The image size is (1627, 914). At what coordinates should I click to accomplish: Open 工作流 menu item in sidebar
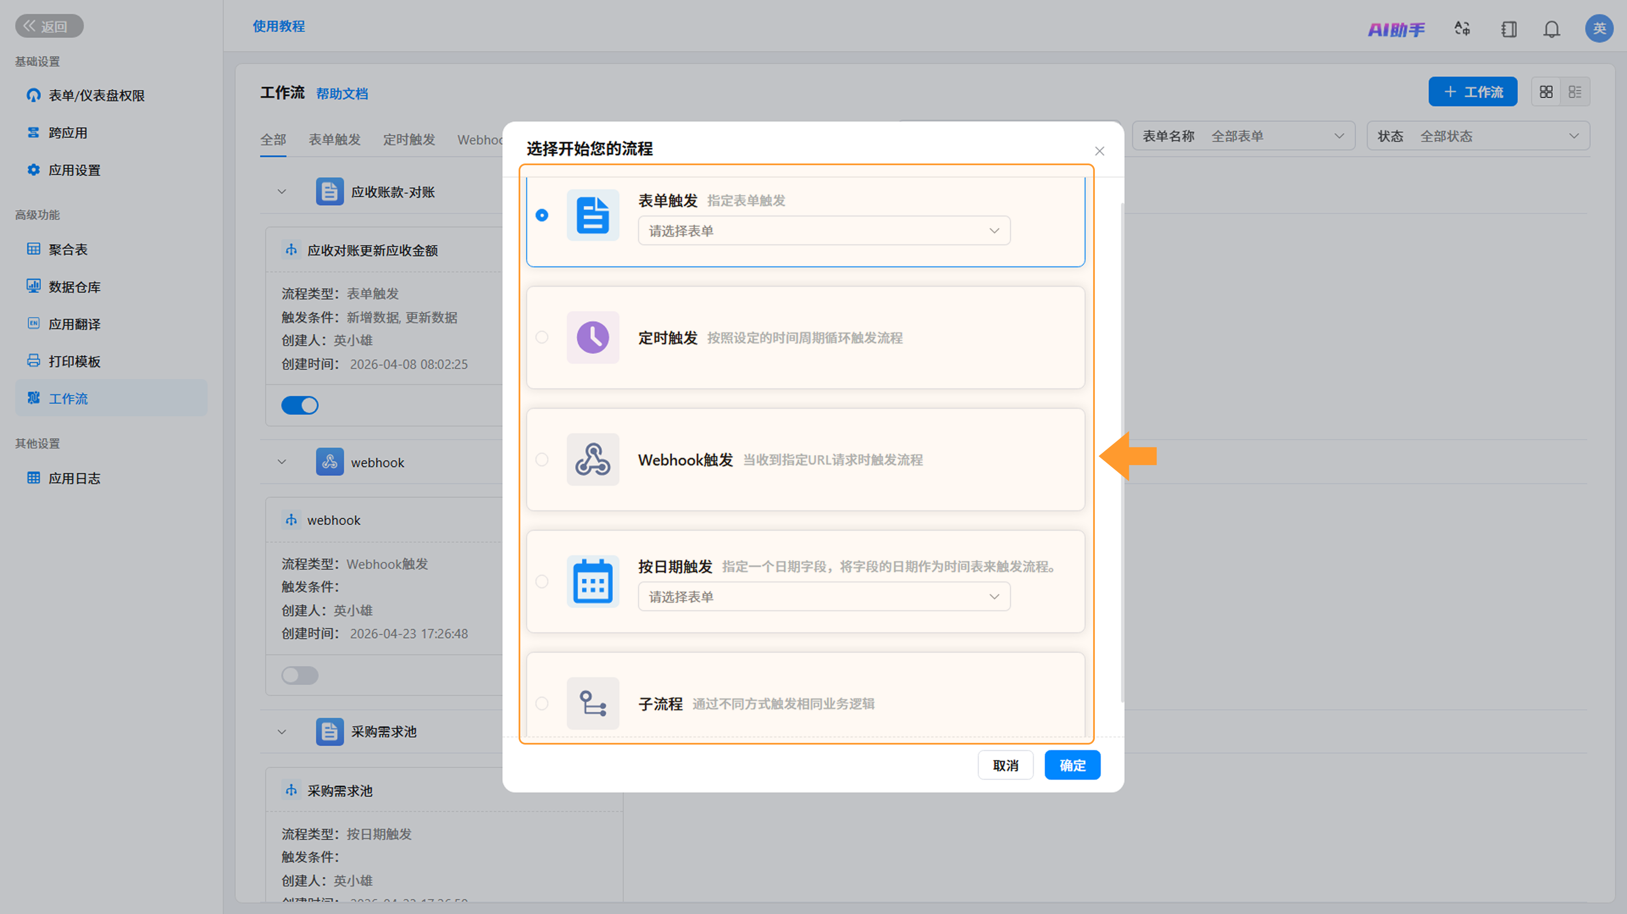tap(111, 398)
